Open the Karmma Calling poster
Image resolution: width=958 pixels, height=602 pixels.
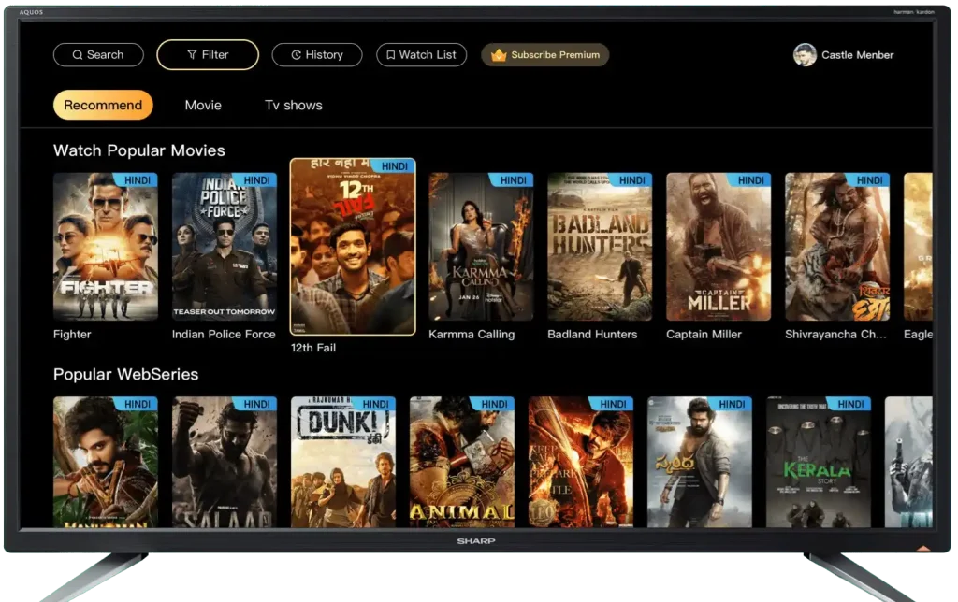tap(481, 247)
